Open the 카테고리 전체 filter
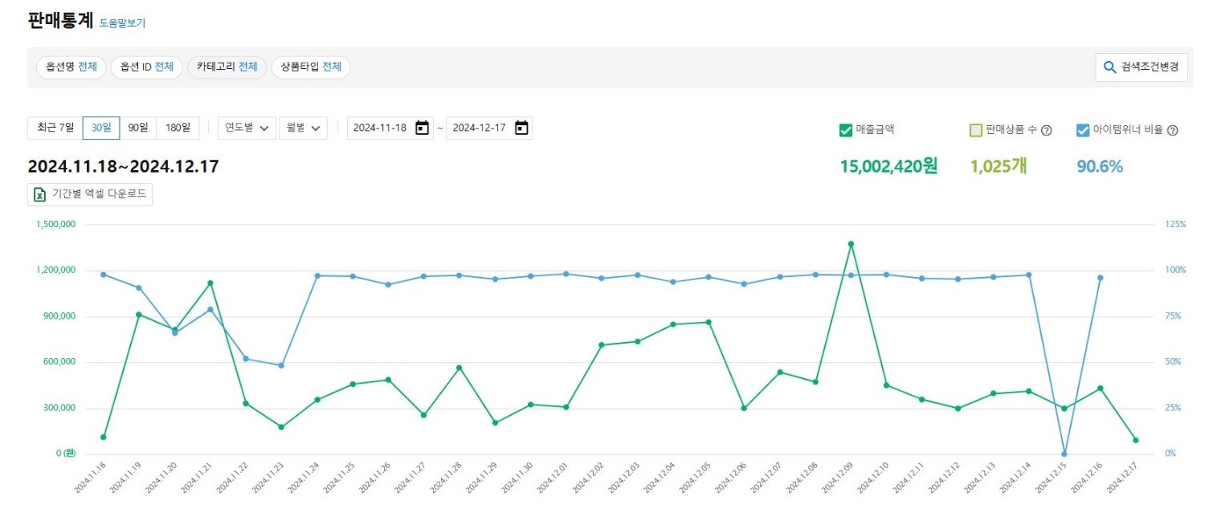 pos(227,67)
